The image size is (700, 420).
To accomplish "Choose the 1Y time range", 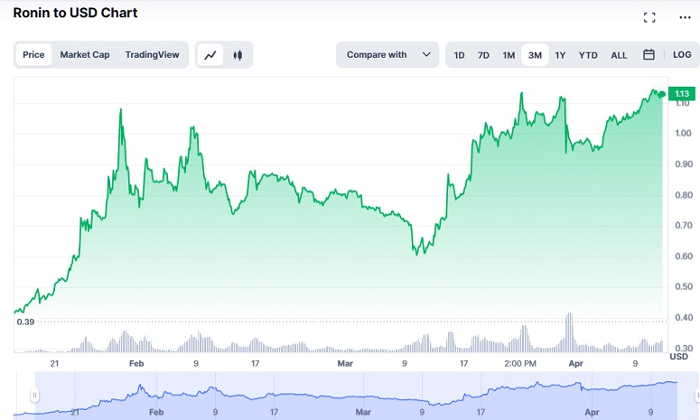I will (x=560, y=55).
